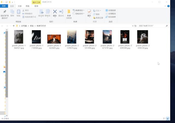Click the navigation pane scroll up arrow
Screen dimensions: 175x123
point(7,30)
